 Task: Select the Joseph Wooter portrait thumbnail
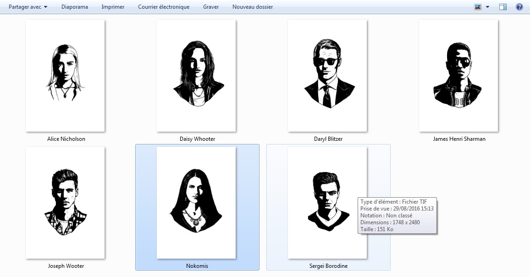point(65,203)
